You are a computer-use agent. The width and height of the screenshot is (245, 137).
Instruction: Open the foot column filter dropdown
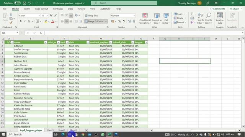67,42
